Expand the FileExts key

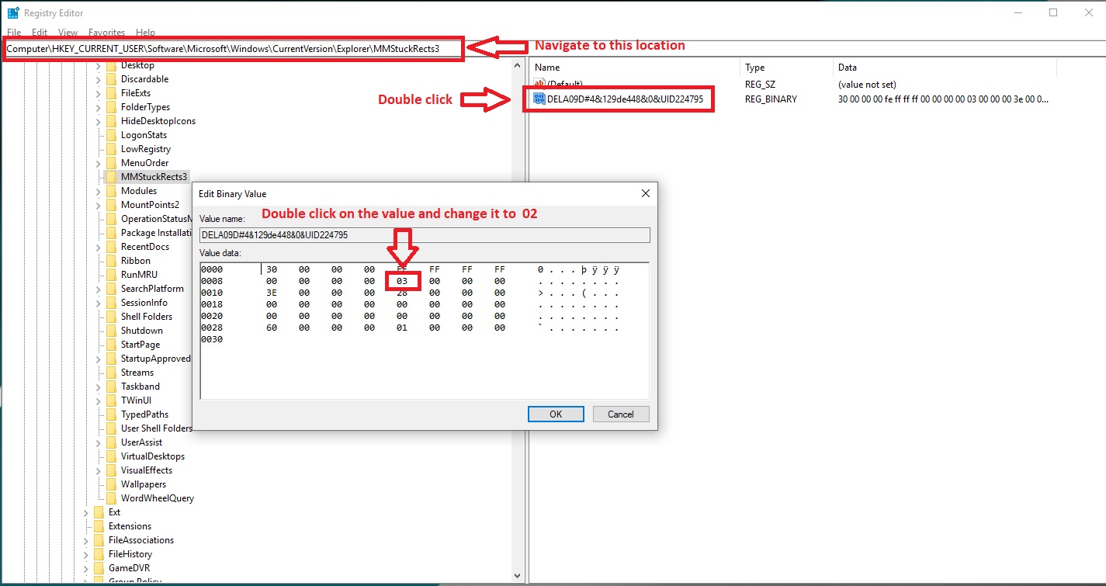[x=99, y=93]
